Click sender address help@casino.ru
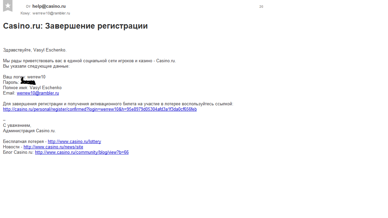This screenshot has width=388, height=218. point(49,6)
